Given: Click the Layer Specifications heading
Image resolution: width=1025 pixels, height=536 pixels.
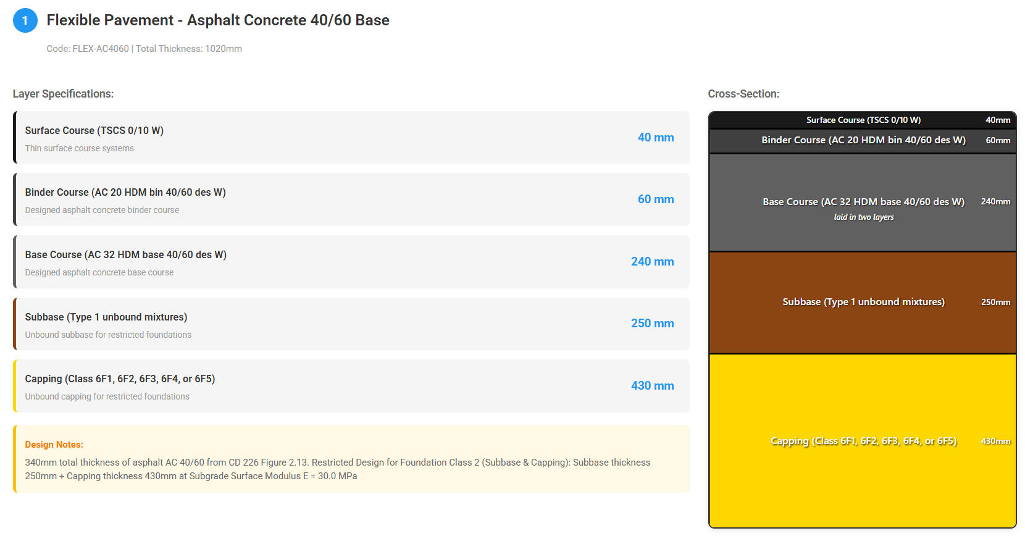Looking at the screenshot, I should click(63, 94).
